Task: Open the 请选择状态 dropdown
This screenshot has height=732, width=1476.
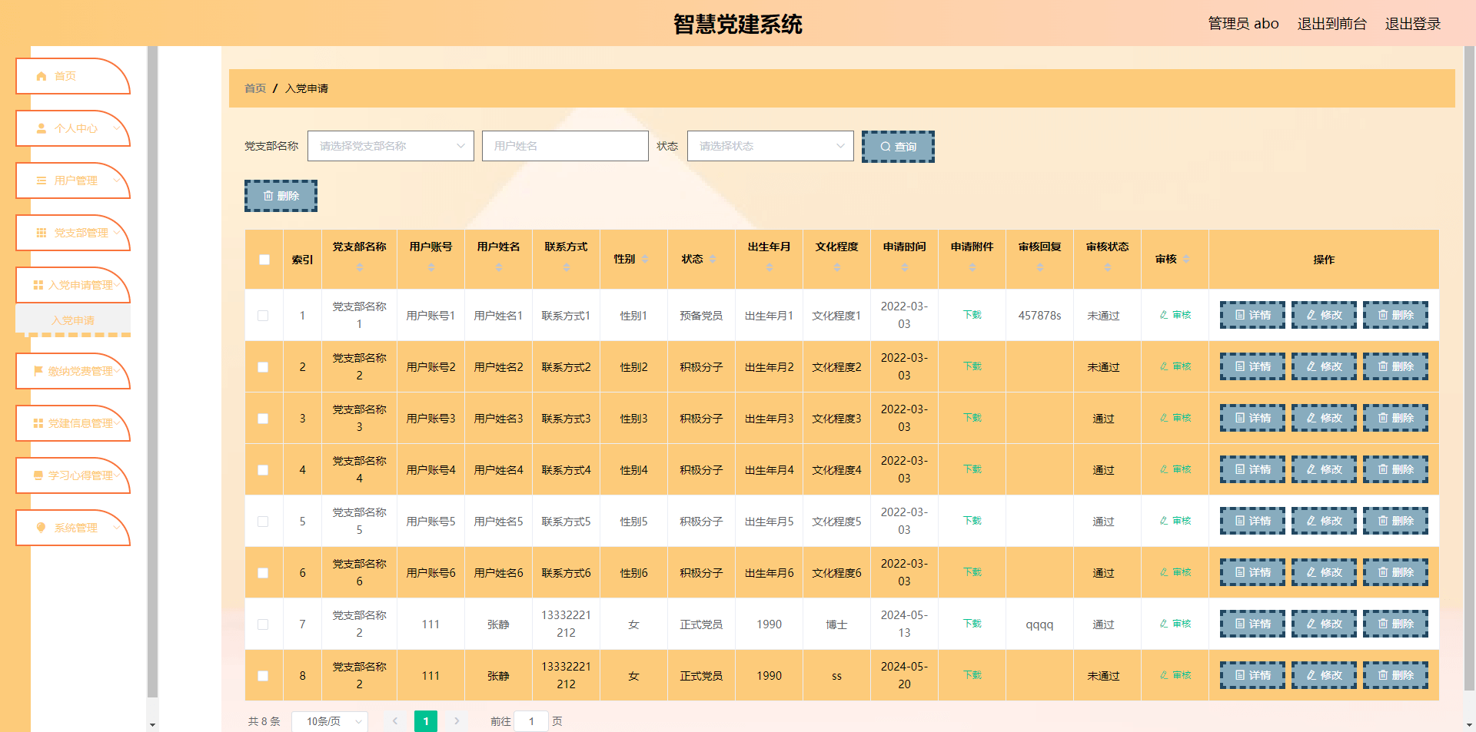Action: click(x=770, y=146)
